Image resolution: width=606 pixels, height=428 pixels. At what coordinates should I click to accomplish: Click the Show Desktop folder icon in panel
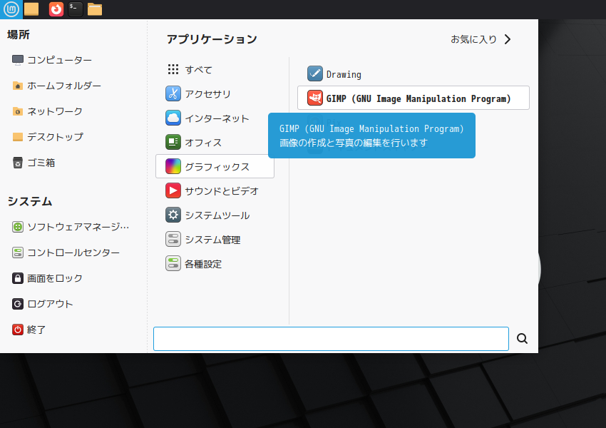tap(31, 9)
